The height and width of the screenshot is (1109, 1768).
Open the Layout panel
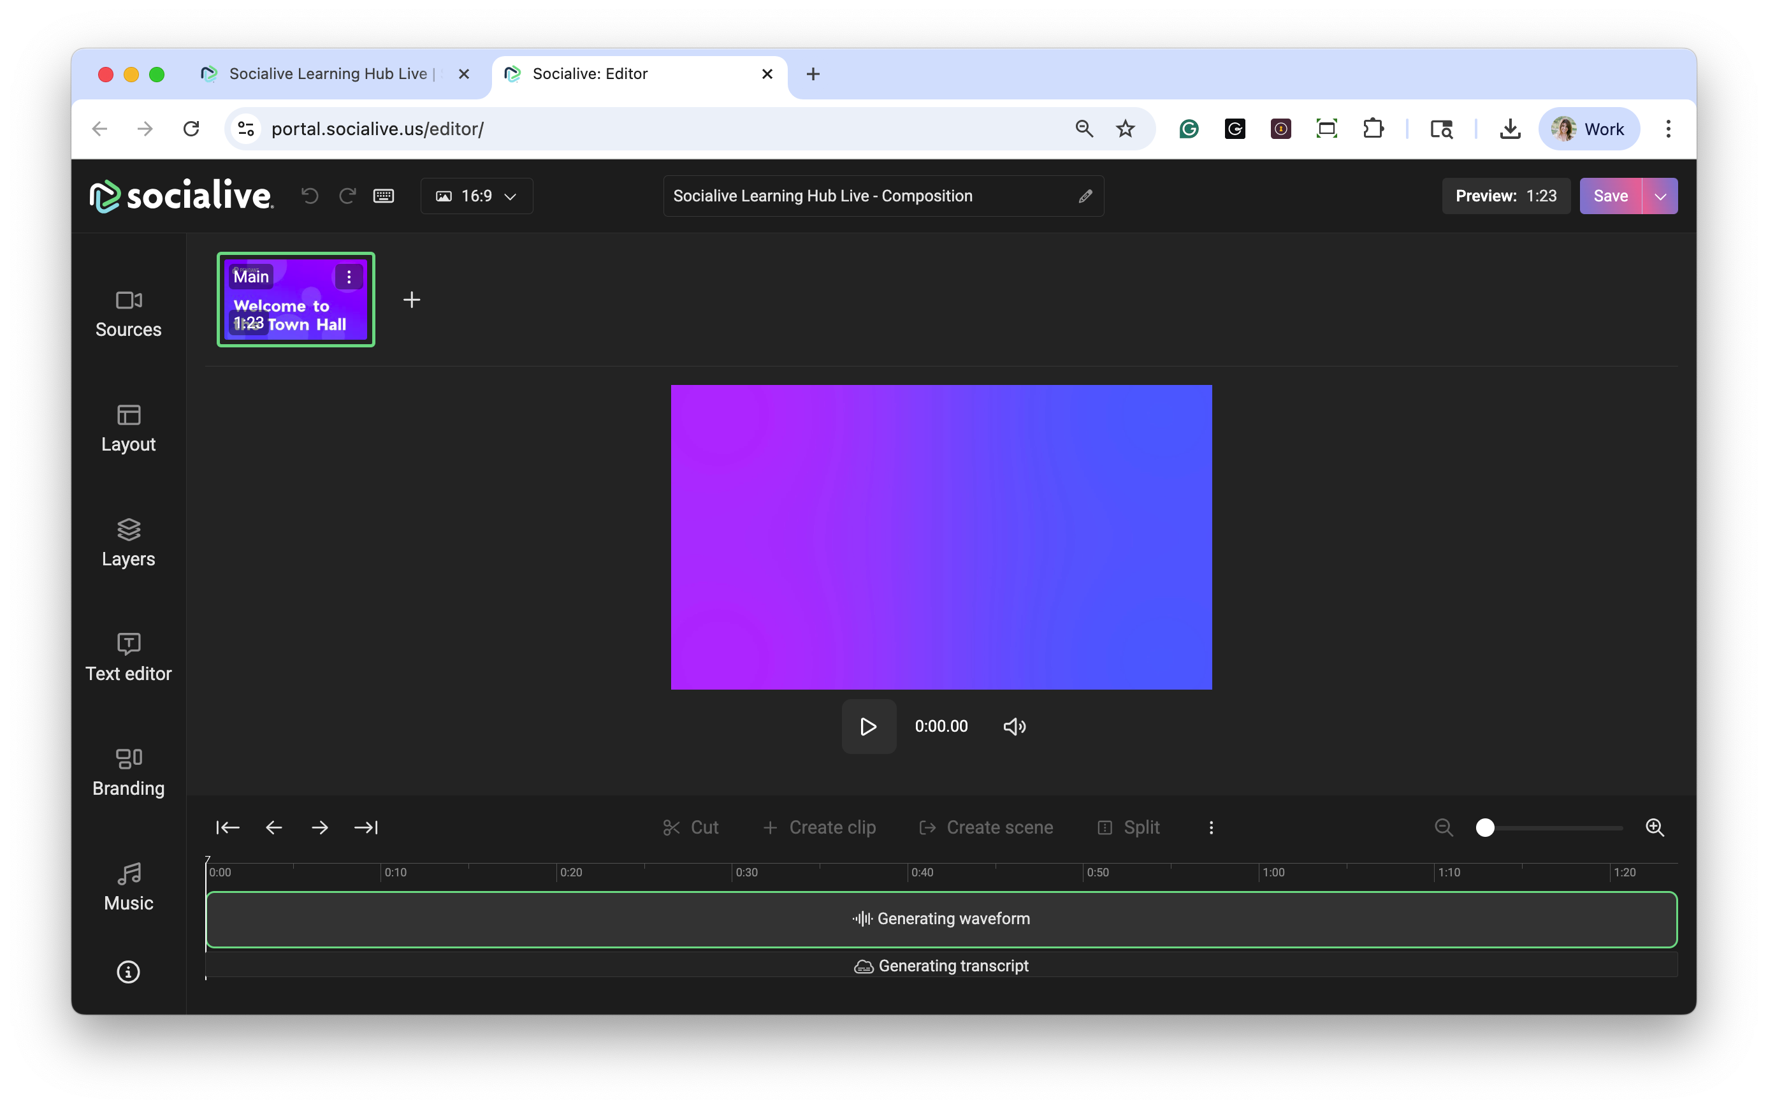(x=128, y=428)
